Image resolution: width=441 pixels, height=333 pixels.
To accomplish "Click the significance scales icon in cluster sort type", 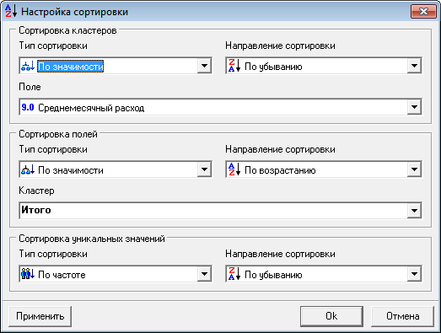I will (28, 66).
